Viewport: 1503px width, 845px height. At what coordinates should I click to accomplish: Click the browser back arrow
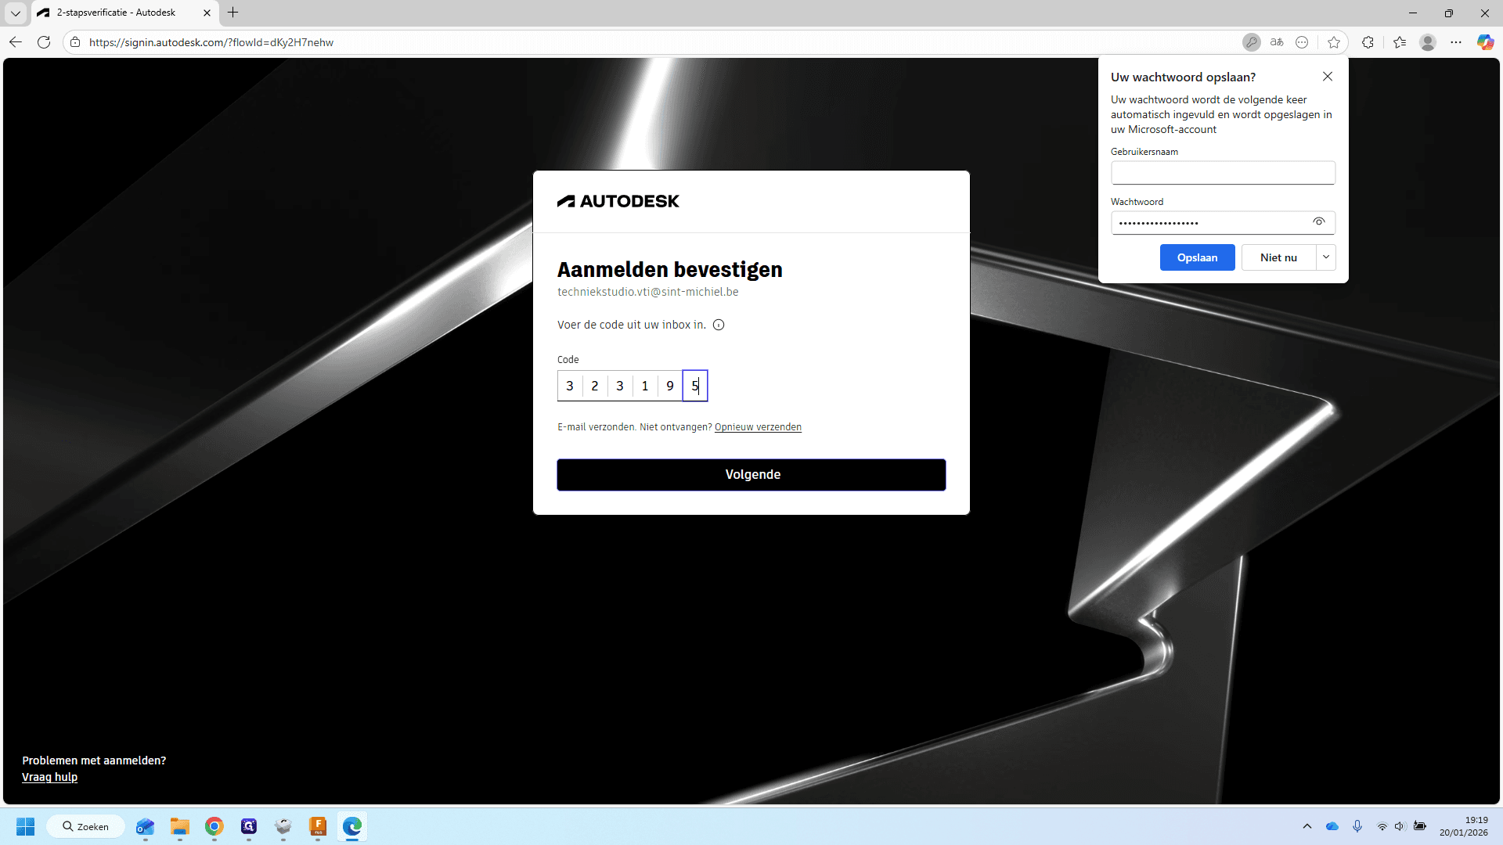point(16,42)
